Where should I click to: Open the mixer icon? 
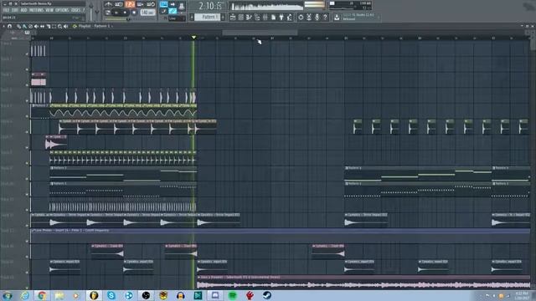pos(265,17)
